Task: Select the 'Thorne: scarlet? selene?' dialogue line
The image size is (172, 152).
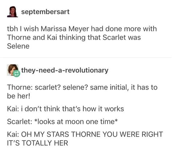Action: 82,92
